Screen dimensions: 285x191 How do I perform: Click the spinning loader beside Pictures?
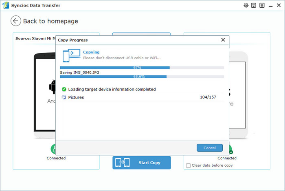point(64,97)
